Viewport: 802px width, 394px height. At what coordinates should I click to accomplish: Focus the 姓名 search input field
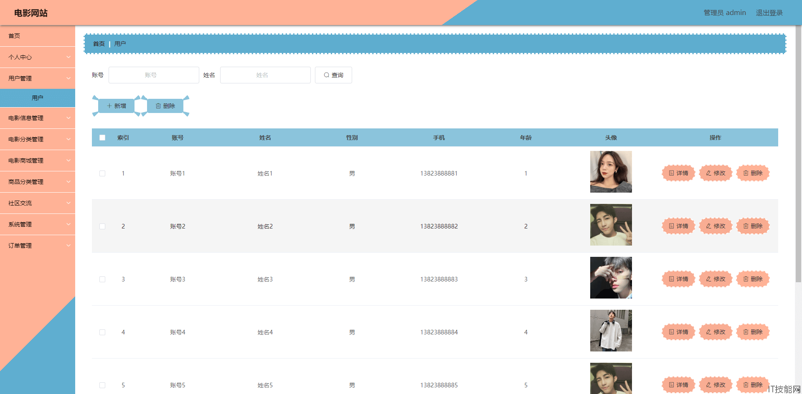pos(265,75)
